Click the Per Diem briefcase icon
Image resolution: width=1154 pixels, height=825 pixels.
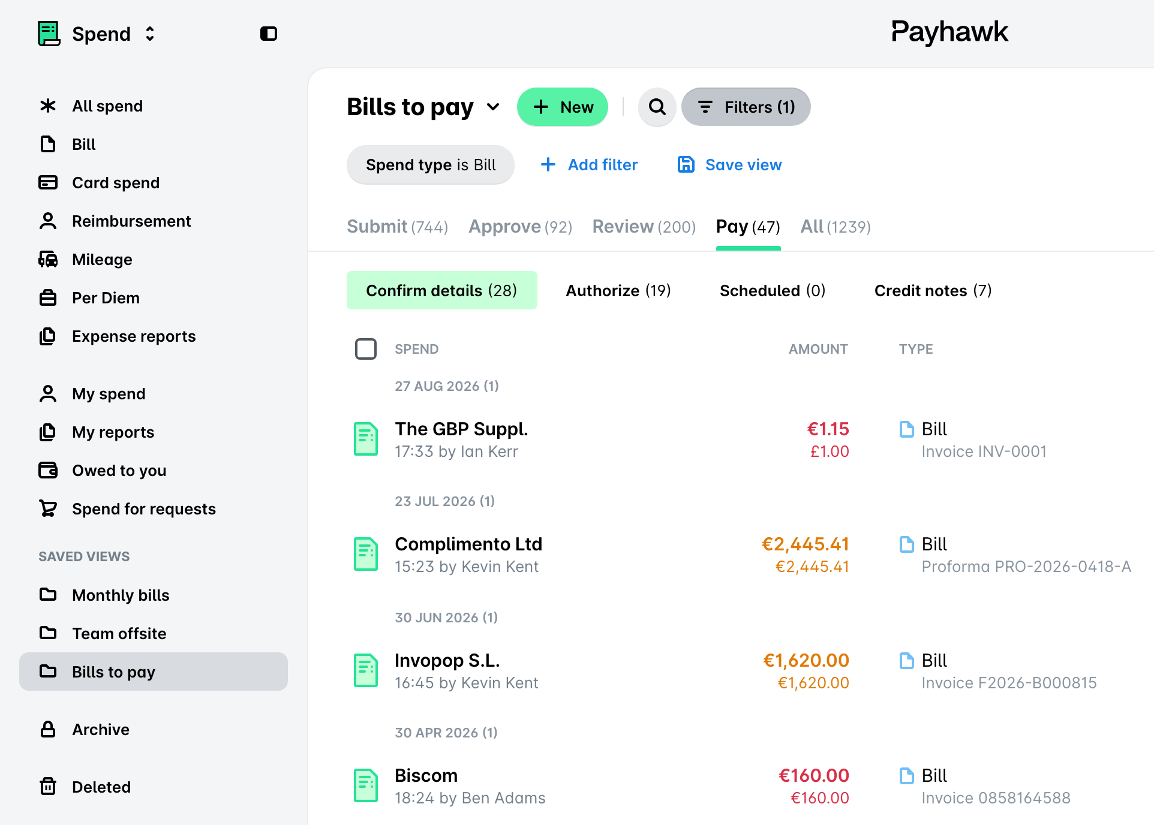click(x=48, y=298)
